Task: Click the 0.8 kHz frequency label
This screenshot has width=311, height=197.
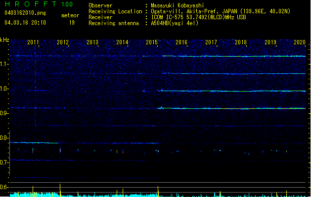Action: pos(4,138)
